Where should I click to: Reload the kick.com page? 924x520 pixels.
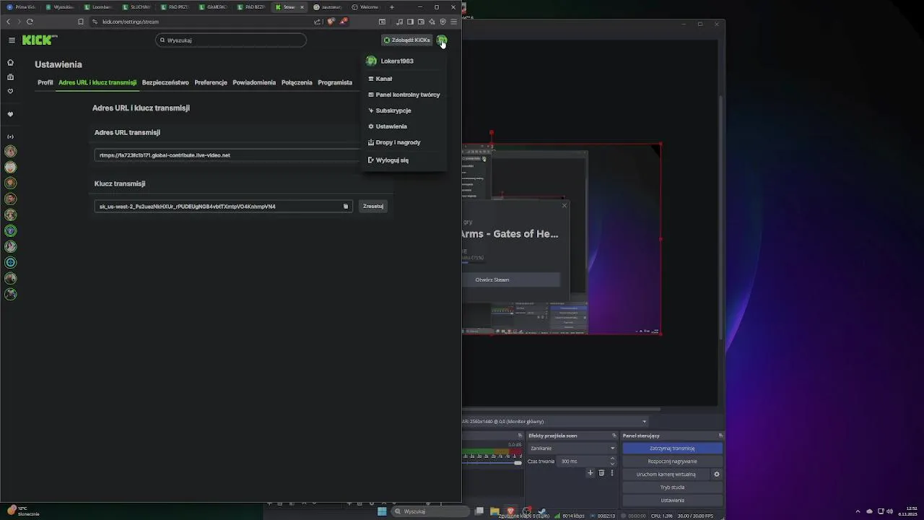point(30,22)
